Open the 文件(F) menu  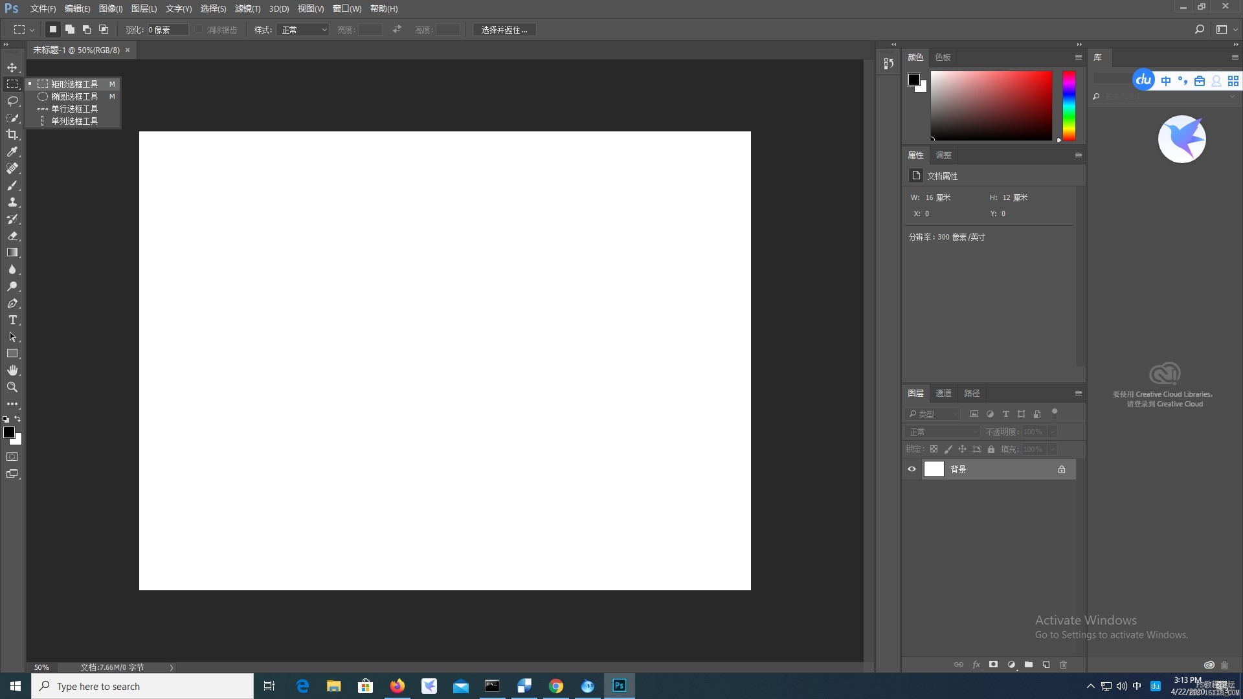coord(43,9)
